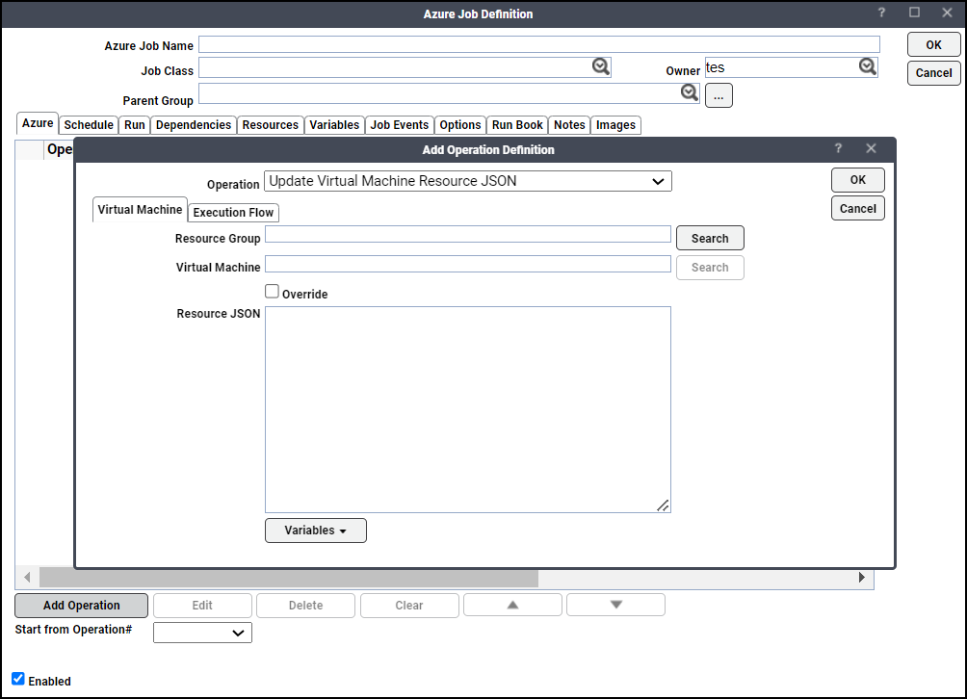
Task: Click the Add Operation button
Action: (x=82, y=606)
